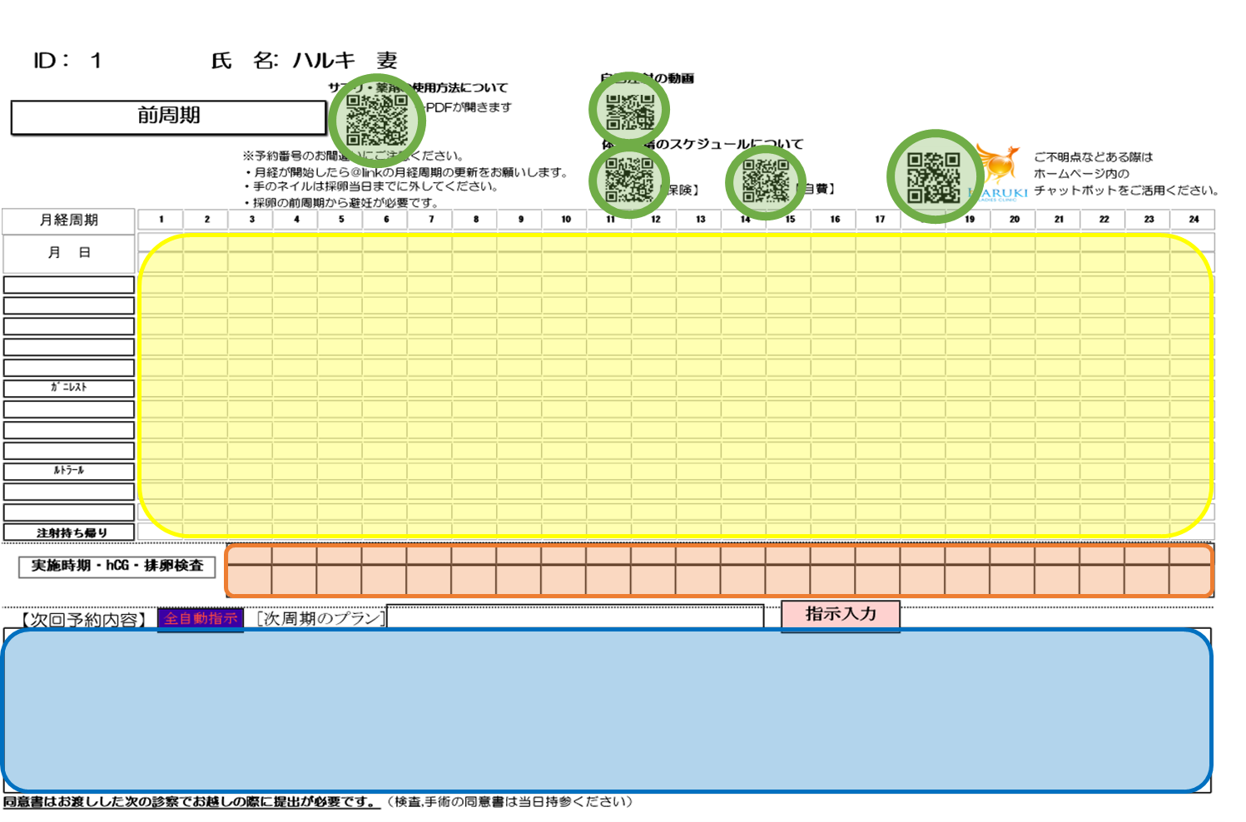Click the QR code for the video

[x=629, y=111]
